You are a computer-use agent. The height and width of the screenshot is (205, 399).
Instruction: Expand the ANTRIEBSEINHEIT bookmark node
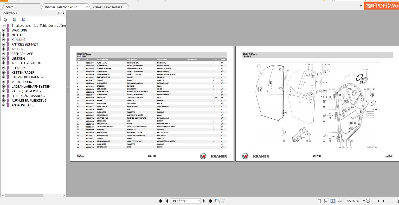pos(4,44)
